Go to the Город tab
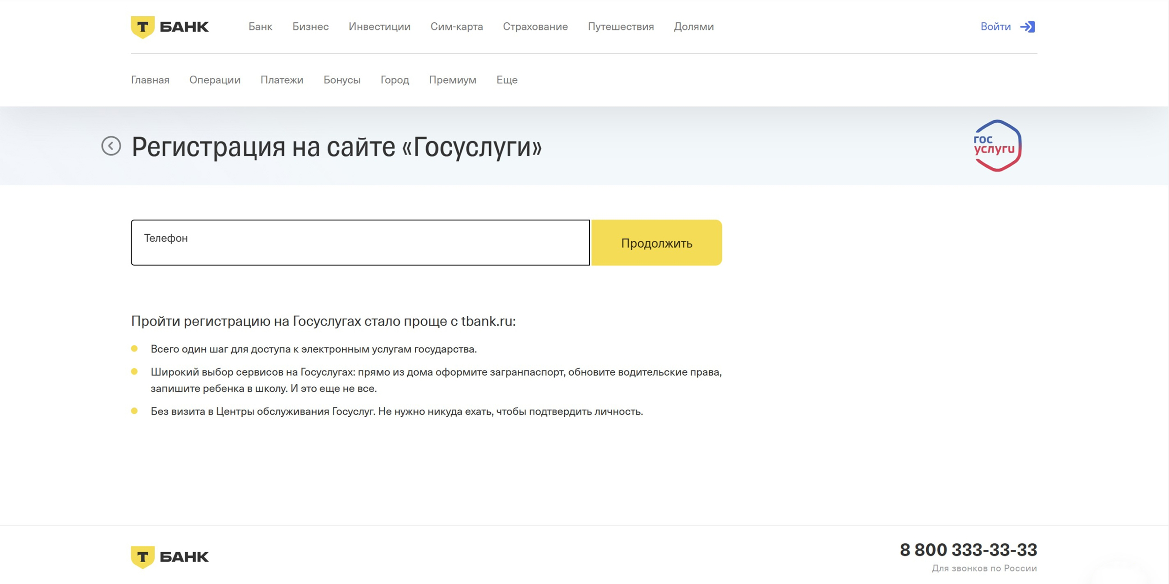 coord(395,80)
